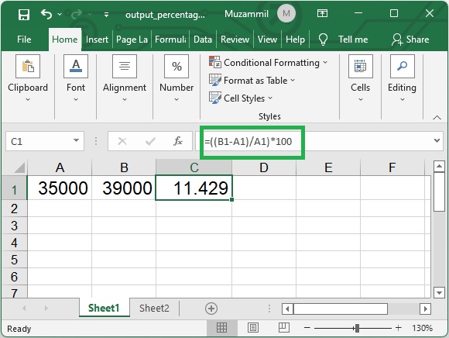Click the Redo arrow icon
Image resolution: width=449 pixels, height=338 pixels.
coord(76,14)
